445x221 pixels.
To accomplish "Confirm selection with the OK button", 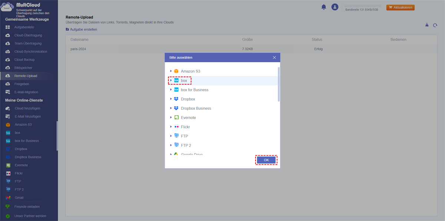I will coord(266,160).
